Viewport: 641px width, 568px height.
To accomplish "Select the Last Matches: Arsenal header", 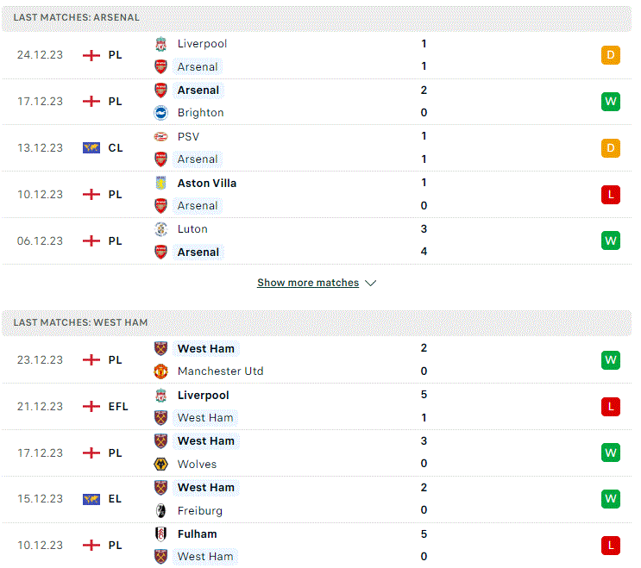I will click(317, 18).
